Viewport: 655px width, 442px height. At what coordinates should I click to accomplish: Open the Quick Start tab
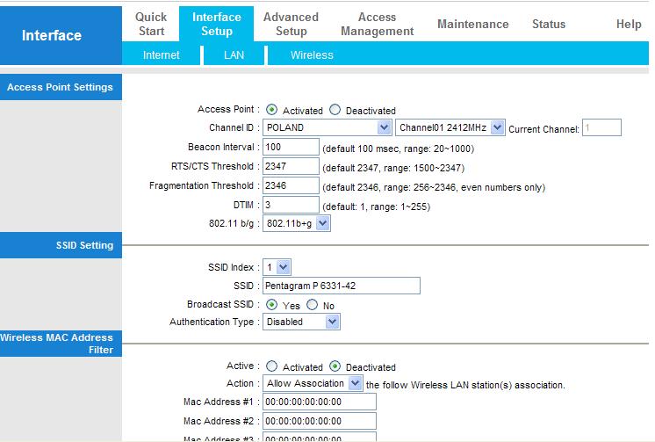click(151, 24)
